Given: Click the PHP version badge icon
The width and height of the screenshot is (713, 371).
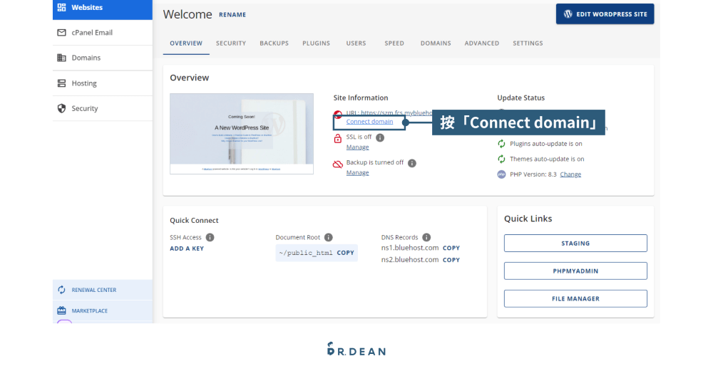Looking at the screenshot, I should (502, 174).
